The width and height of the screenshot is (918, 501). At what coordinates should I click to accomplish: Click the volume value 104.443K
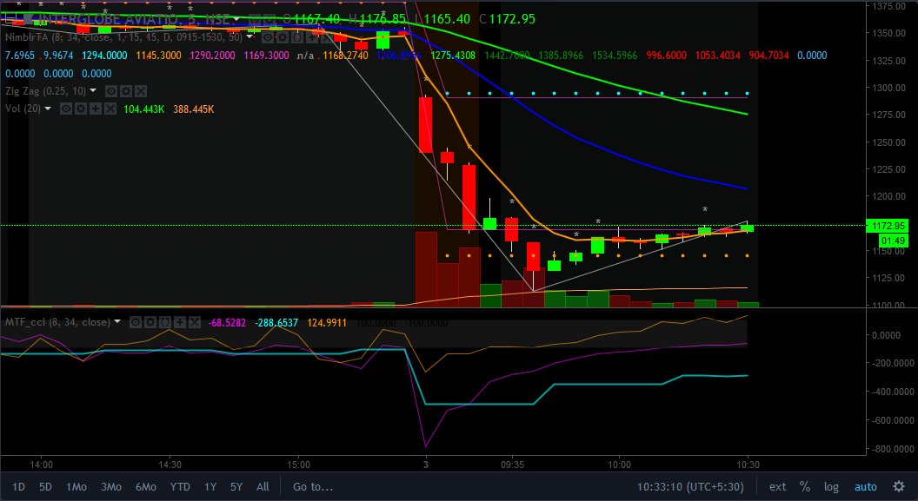point(144,109)
